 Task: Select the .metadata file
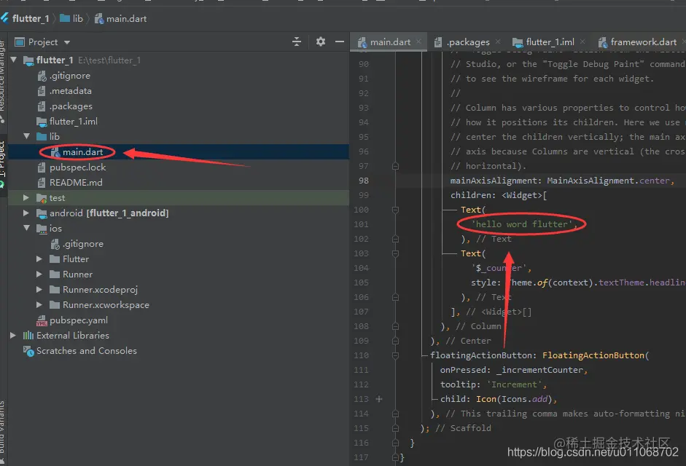64,91
